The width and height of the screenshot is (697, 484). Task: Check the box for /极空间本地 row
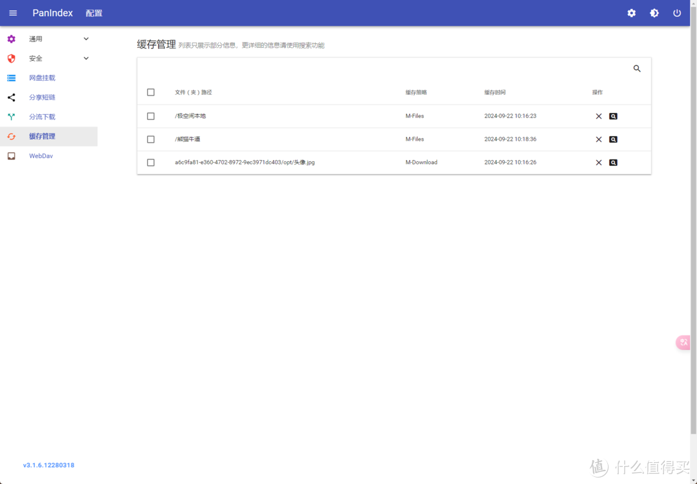click(150, 116)
